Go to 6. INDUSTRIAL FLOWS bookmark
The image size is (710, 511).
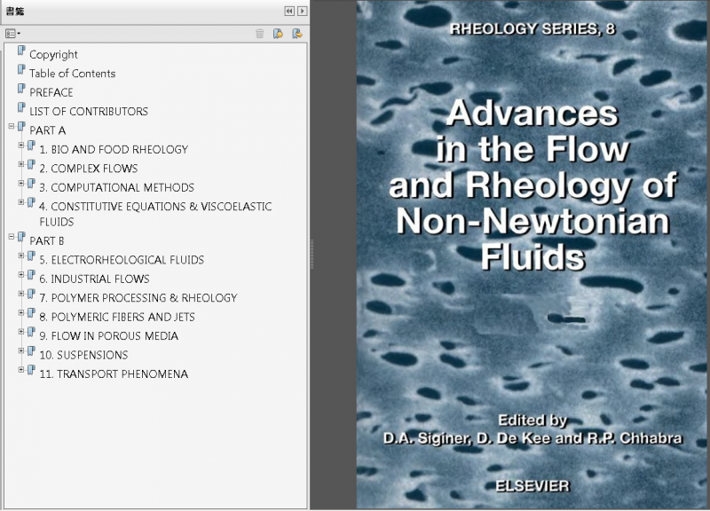pyautogui.click(x=95, y=279)
